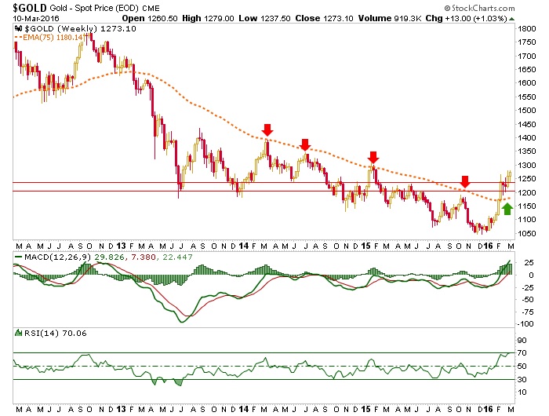Click the Chg +13.00 (+1.03%) value
This screenshot has height=416, width=549.
point(466,18)
